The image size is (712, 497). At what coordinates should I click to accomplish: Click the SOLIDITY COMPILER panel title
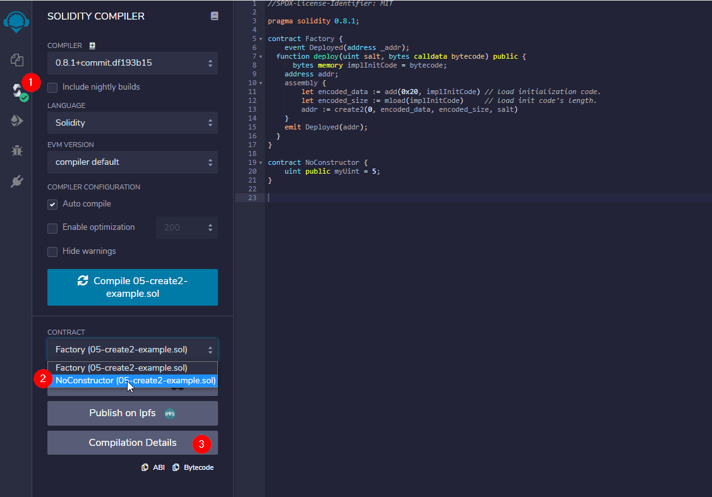(x=96, y=16)
